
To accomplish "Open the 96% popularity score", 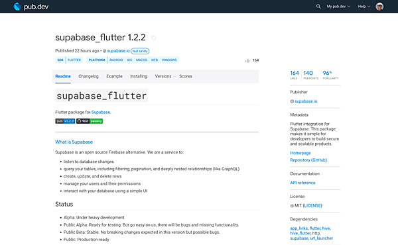I will click(330, 75).
